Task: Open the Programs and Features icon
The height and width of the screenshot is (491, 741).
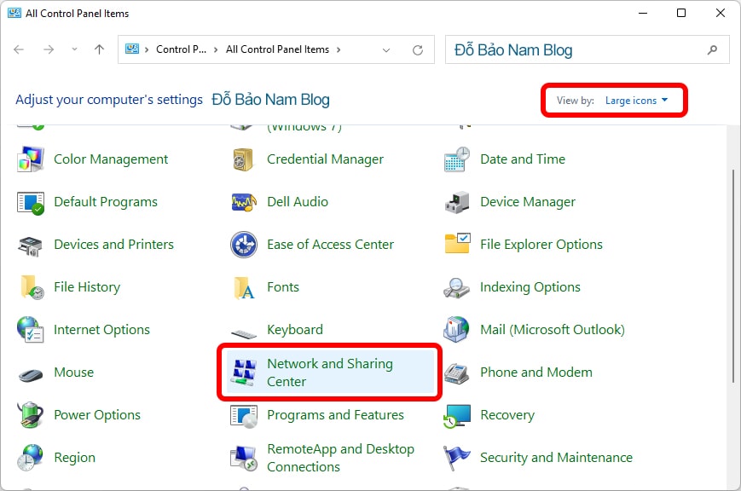Action: tap(244, 416)
